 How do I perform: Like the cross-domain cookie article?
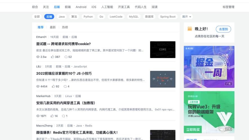tap(52, 57)
